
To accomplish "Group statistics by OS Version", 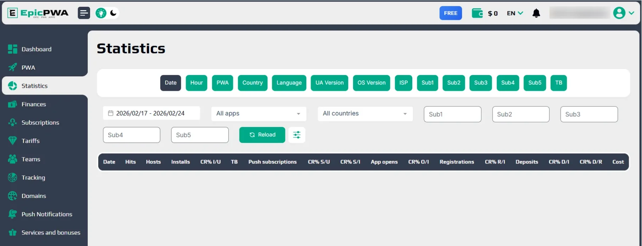I will (x=372, y=83).
